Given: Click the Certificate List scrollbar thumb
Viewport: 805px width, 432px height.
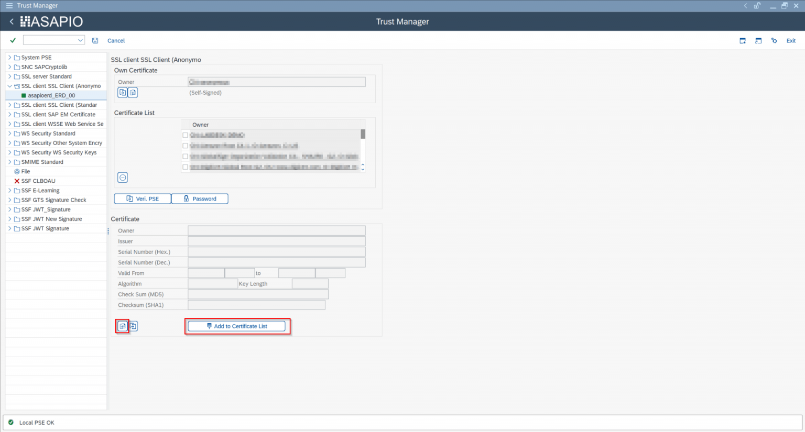Looking at the screenshot, I should pos(363,134).
